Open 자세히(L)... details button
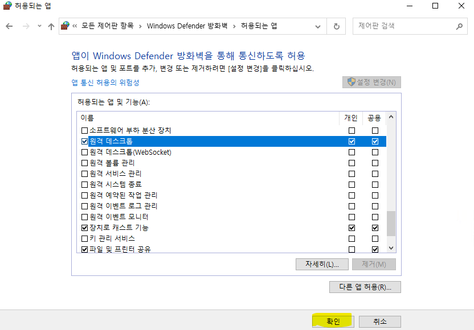Screen dimensions: 474x330 322,264
